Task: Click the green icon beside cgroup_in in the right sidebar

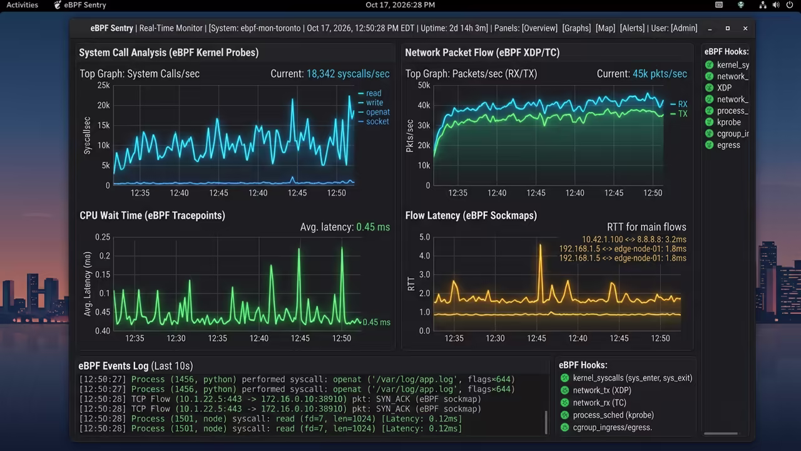Action: coord(709,133)
